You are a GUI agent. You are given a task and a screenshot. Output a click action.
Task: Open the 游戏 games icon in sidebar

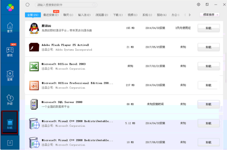pyautogui.click(x=10, y=52)
